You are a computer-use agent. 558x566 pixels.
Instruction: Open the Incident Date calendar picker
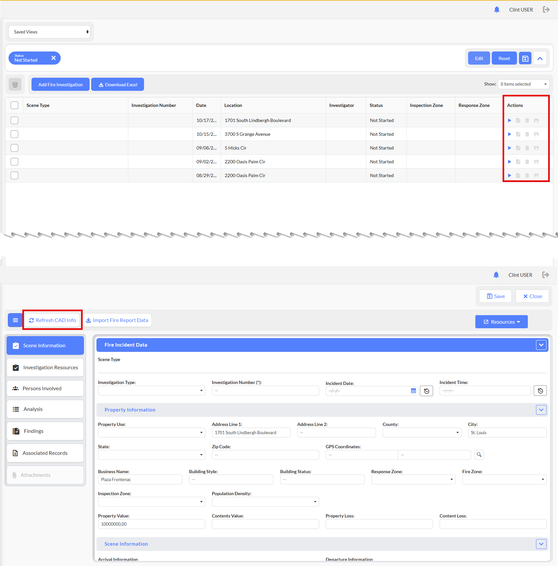pyautogui.click(x=413, y=391)
